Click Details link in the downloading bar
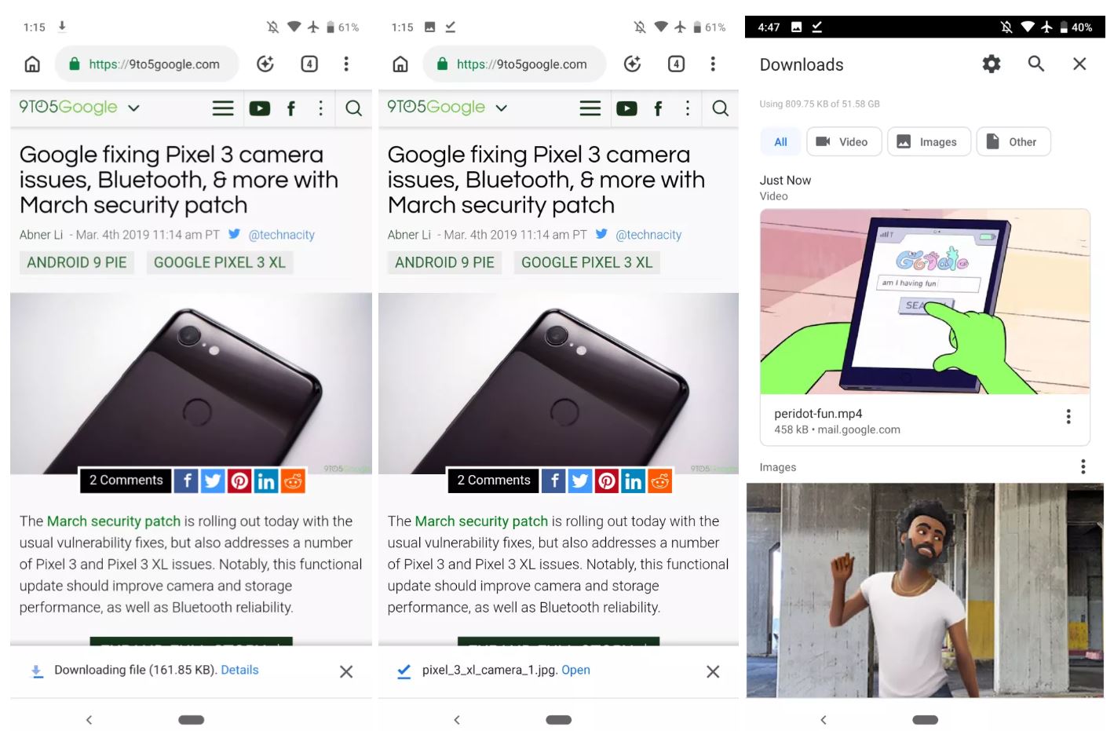Viewport: 1114px width, 731px height. [x=239, y=670]
